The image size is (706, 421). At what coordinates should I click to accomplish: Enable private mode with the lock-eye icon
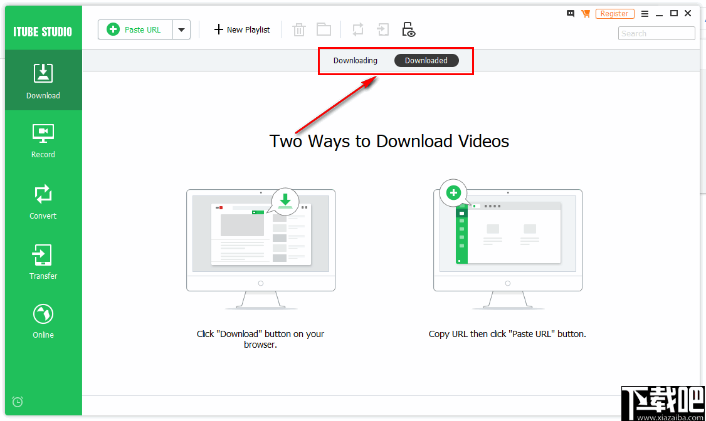[408, 29]
